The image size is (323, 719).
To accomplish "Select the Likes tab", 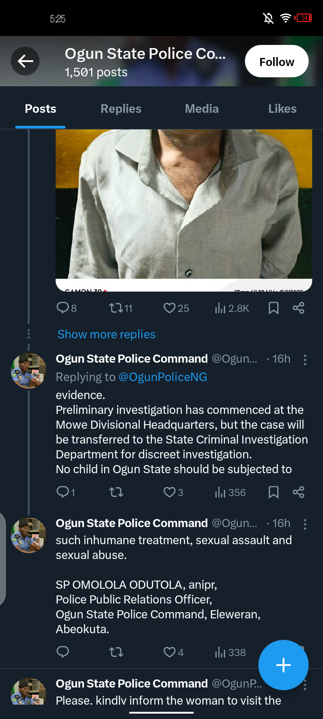I will pos(282,109).
